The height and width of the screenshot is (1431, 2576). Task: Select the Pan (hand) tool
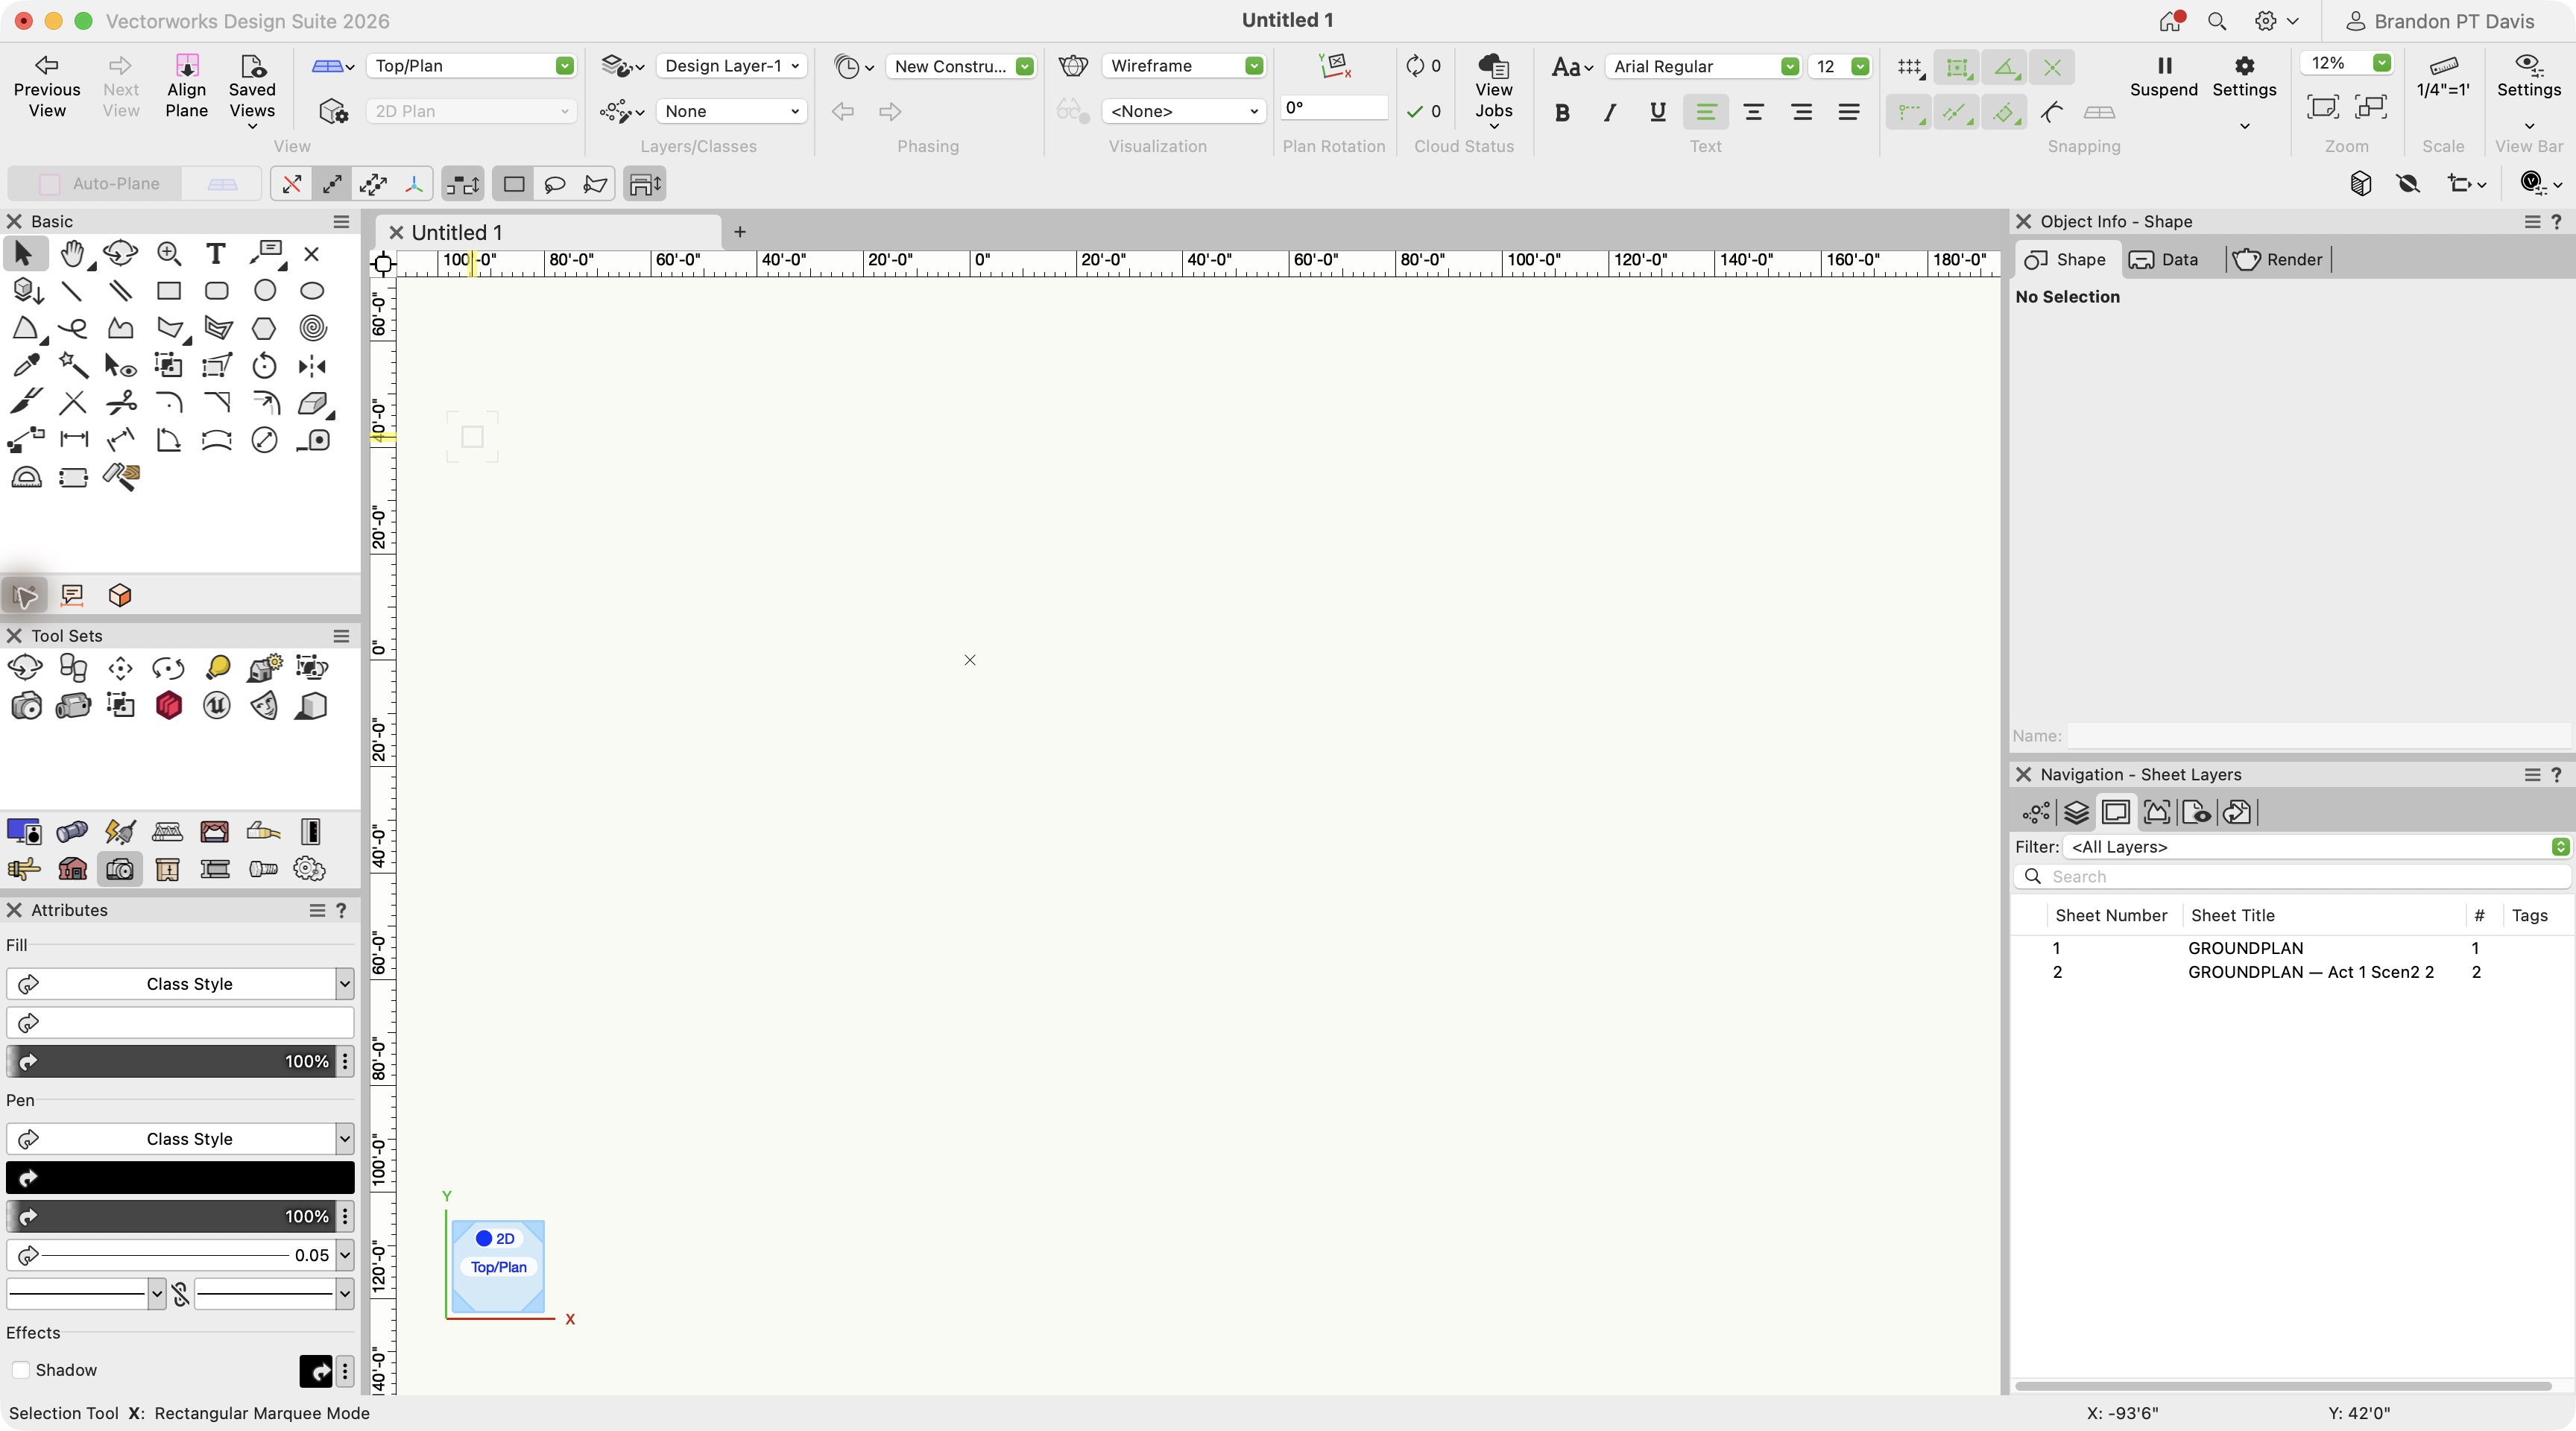(72, 254)
